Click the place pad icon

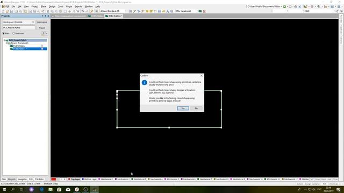coord(147,11)
